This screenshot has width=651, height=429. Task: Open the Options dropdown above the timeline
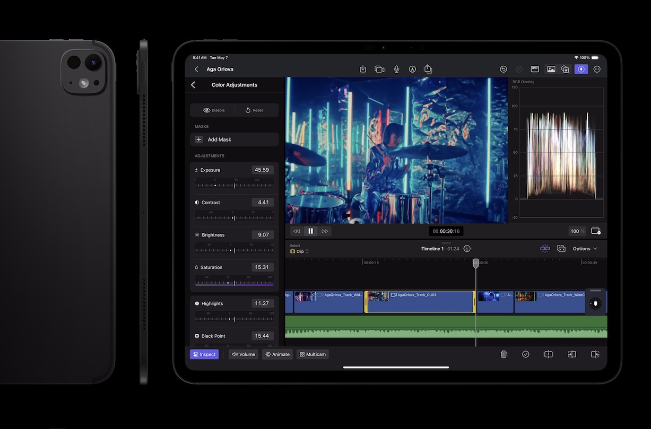click(x=584, y=248)
